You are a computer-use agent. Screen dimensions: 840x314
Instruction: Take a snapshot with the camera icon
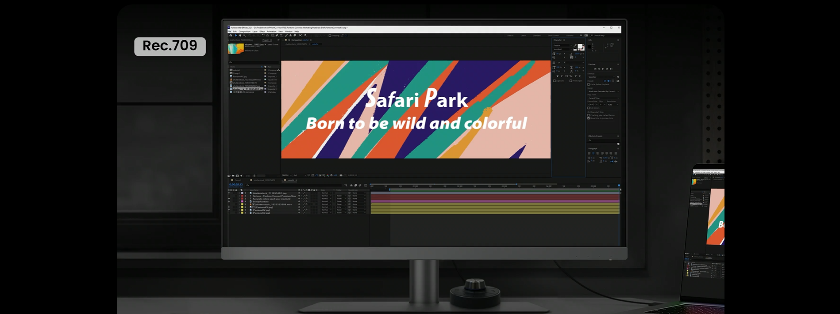[341, 175]
